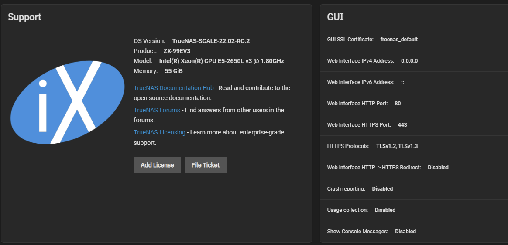
Task: Open the TrueNAS Documentation Hub link
Action: coord(174,88)
